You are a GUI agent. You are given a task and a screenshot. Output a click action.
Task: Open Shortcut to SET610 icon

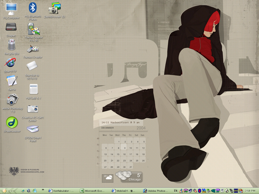pos(32,70)
